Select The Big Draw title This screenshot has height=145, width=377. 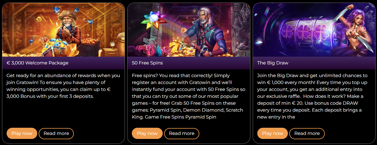click(273, 63)
